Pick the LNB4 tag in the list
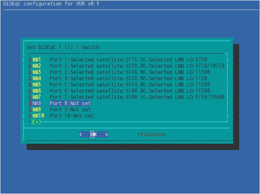 (x=35, y=79)
